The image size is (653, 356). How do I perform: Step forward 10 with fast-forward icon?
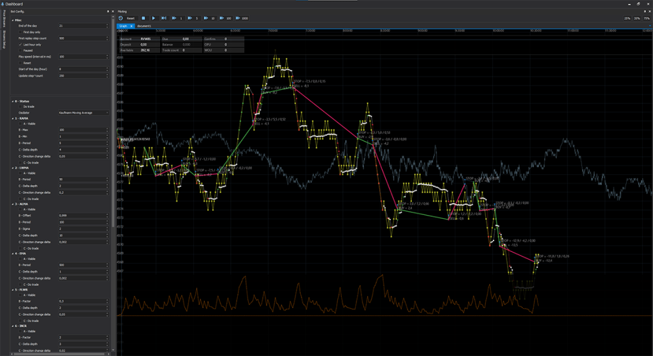click(206, 18)
